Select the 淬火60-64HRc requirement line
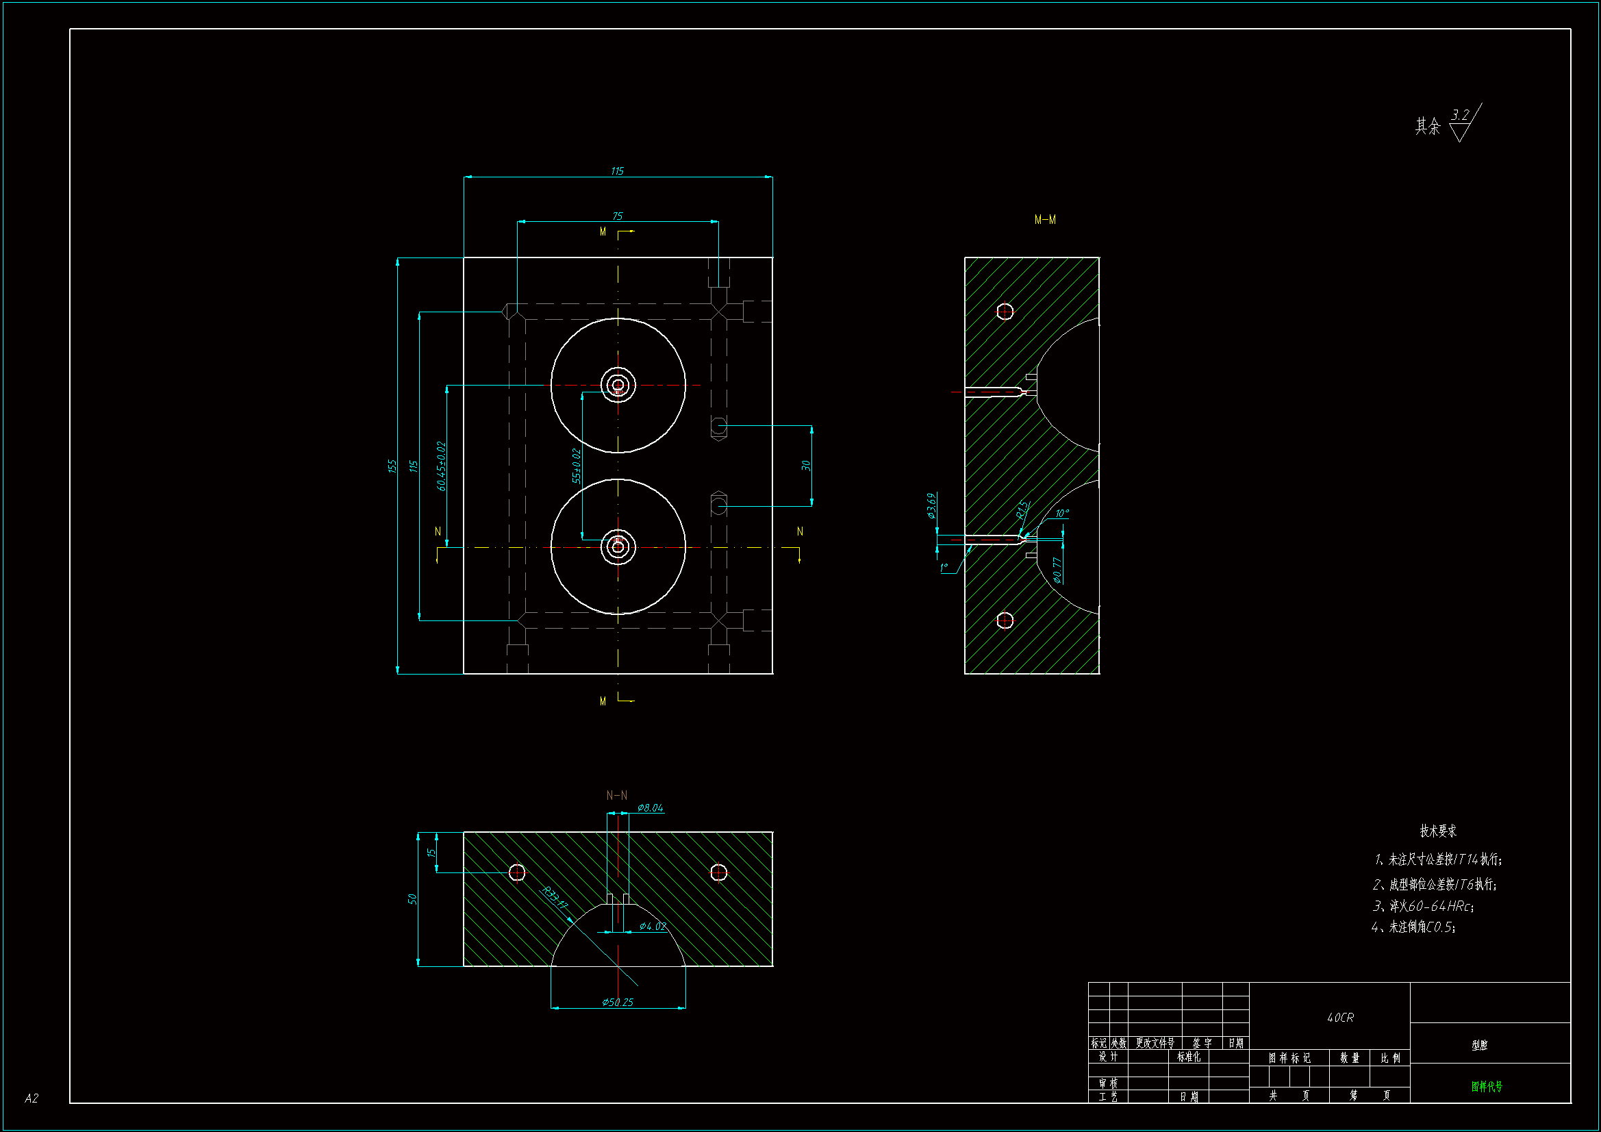The height and width of the screenshot is (1132, 1601). point(1423,906)
